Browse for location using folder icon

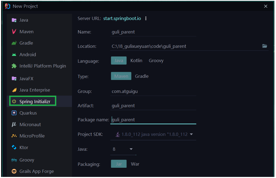pos(265,46)
